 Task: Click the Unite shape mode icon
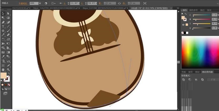pyautogui.click(x=183, y=80)
